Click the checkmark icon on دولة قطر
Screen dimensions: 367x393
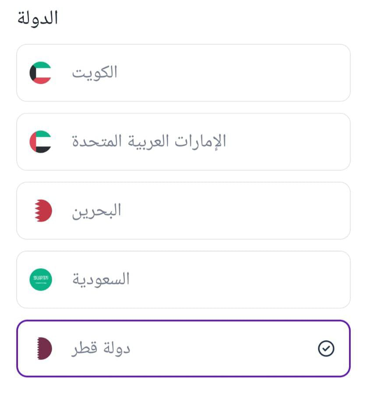(x=326, y=348)
